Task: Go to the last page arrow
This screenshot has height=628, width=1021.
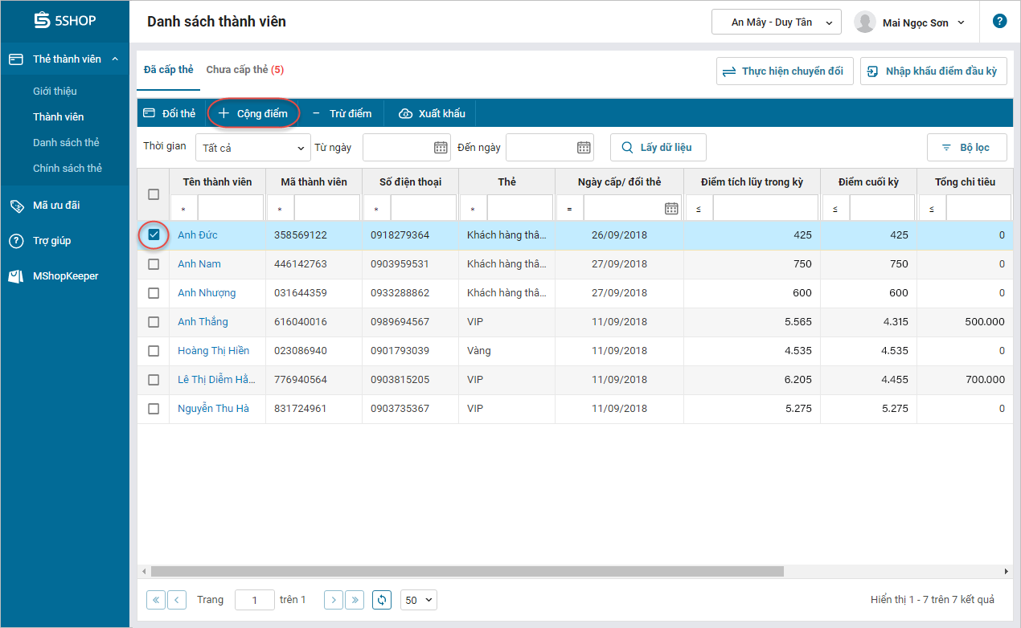Action: tap(355, 600)
